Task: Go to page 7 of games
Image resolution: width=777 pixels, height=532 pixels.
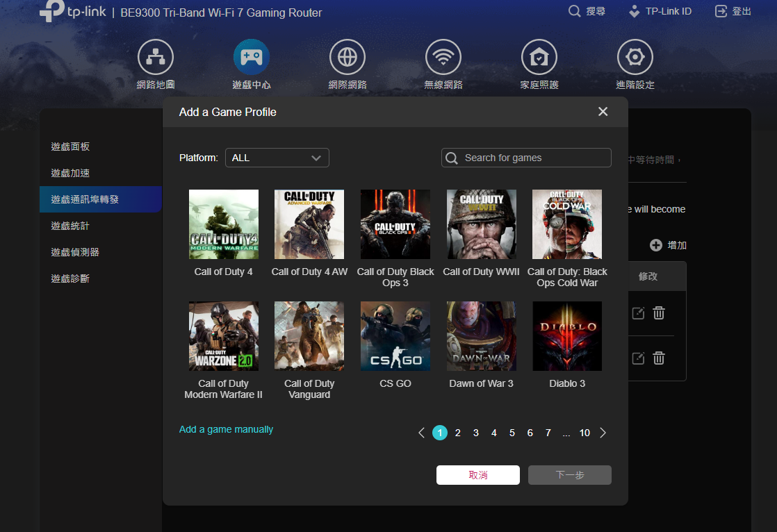Action: tap(548, 433)
